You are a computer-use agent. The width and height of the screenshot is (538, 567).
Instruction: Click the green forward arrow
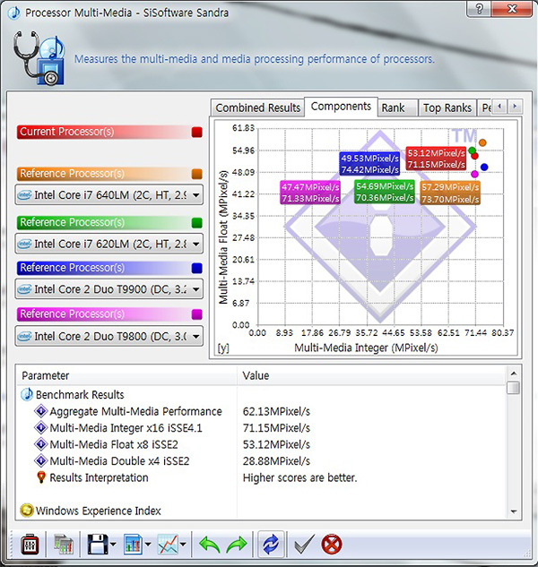(x=237, y=545)
